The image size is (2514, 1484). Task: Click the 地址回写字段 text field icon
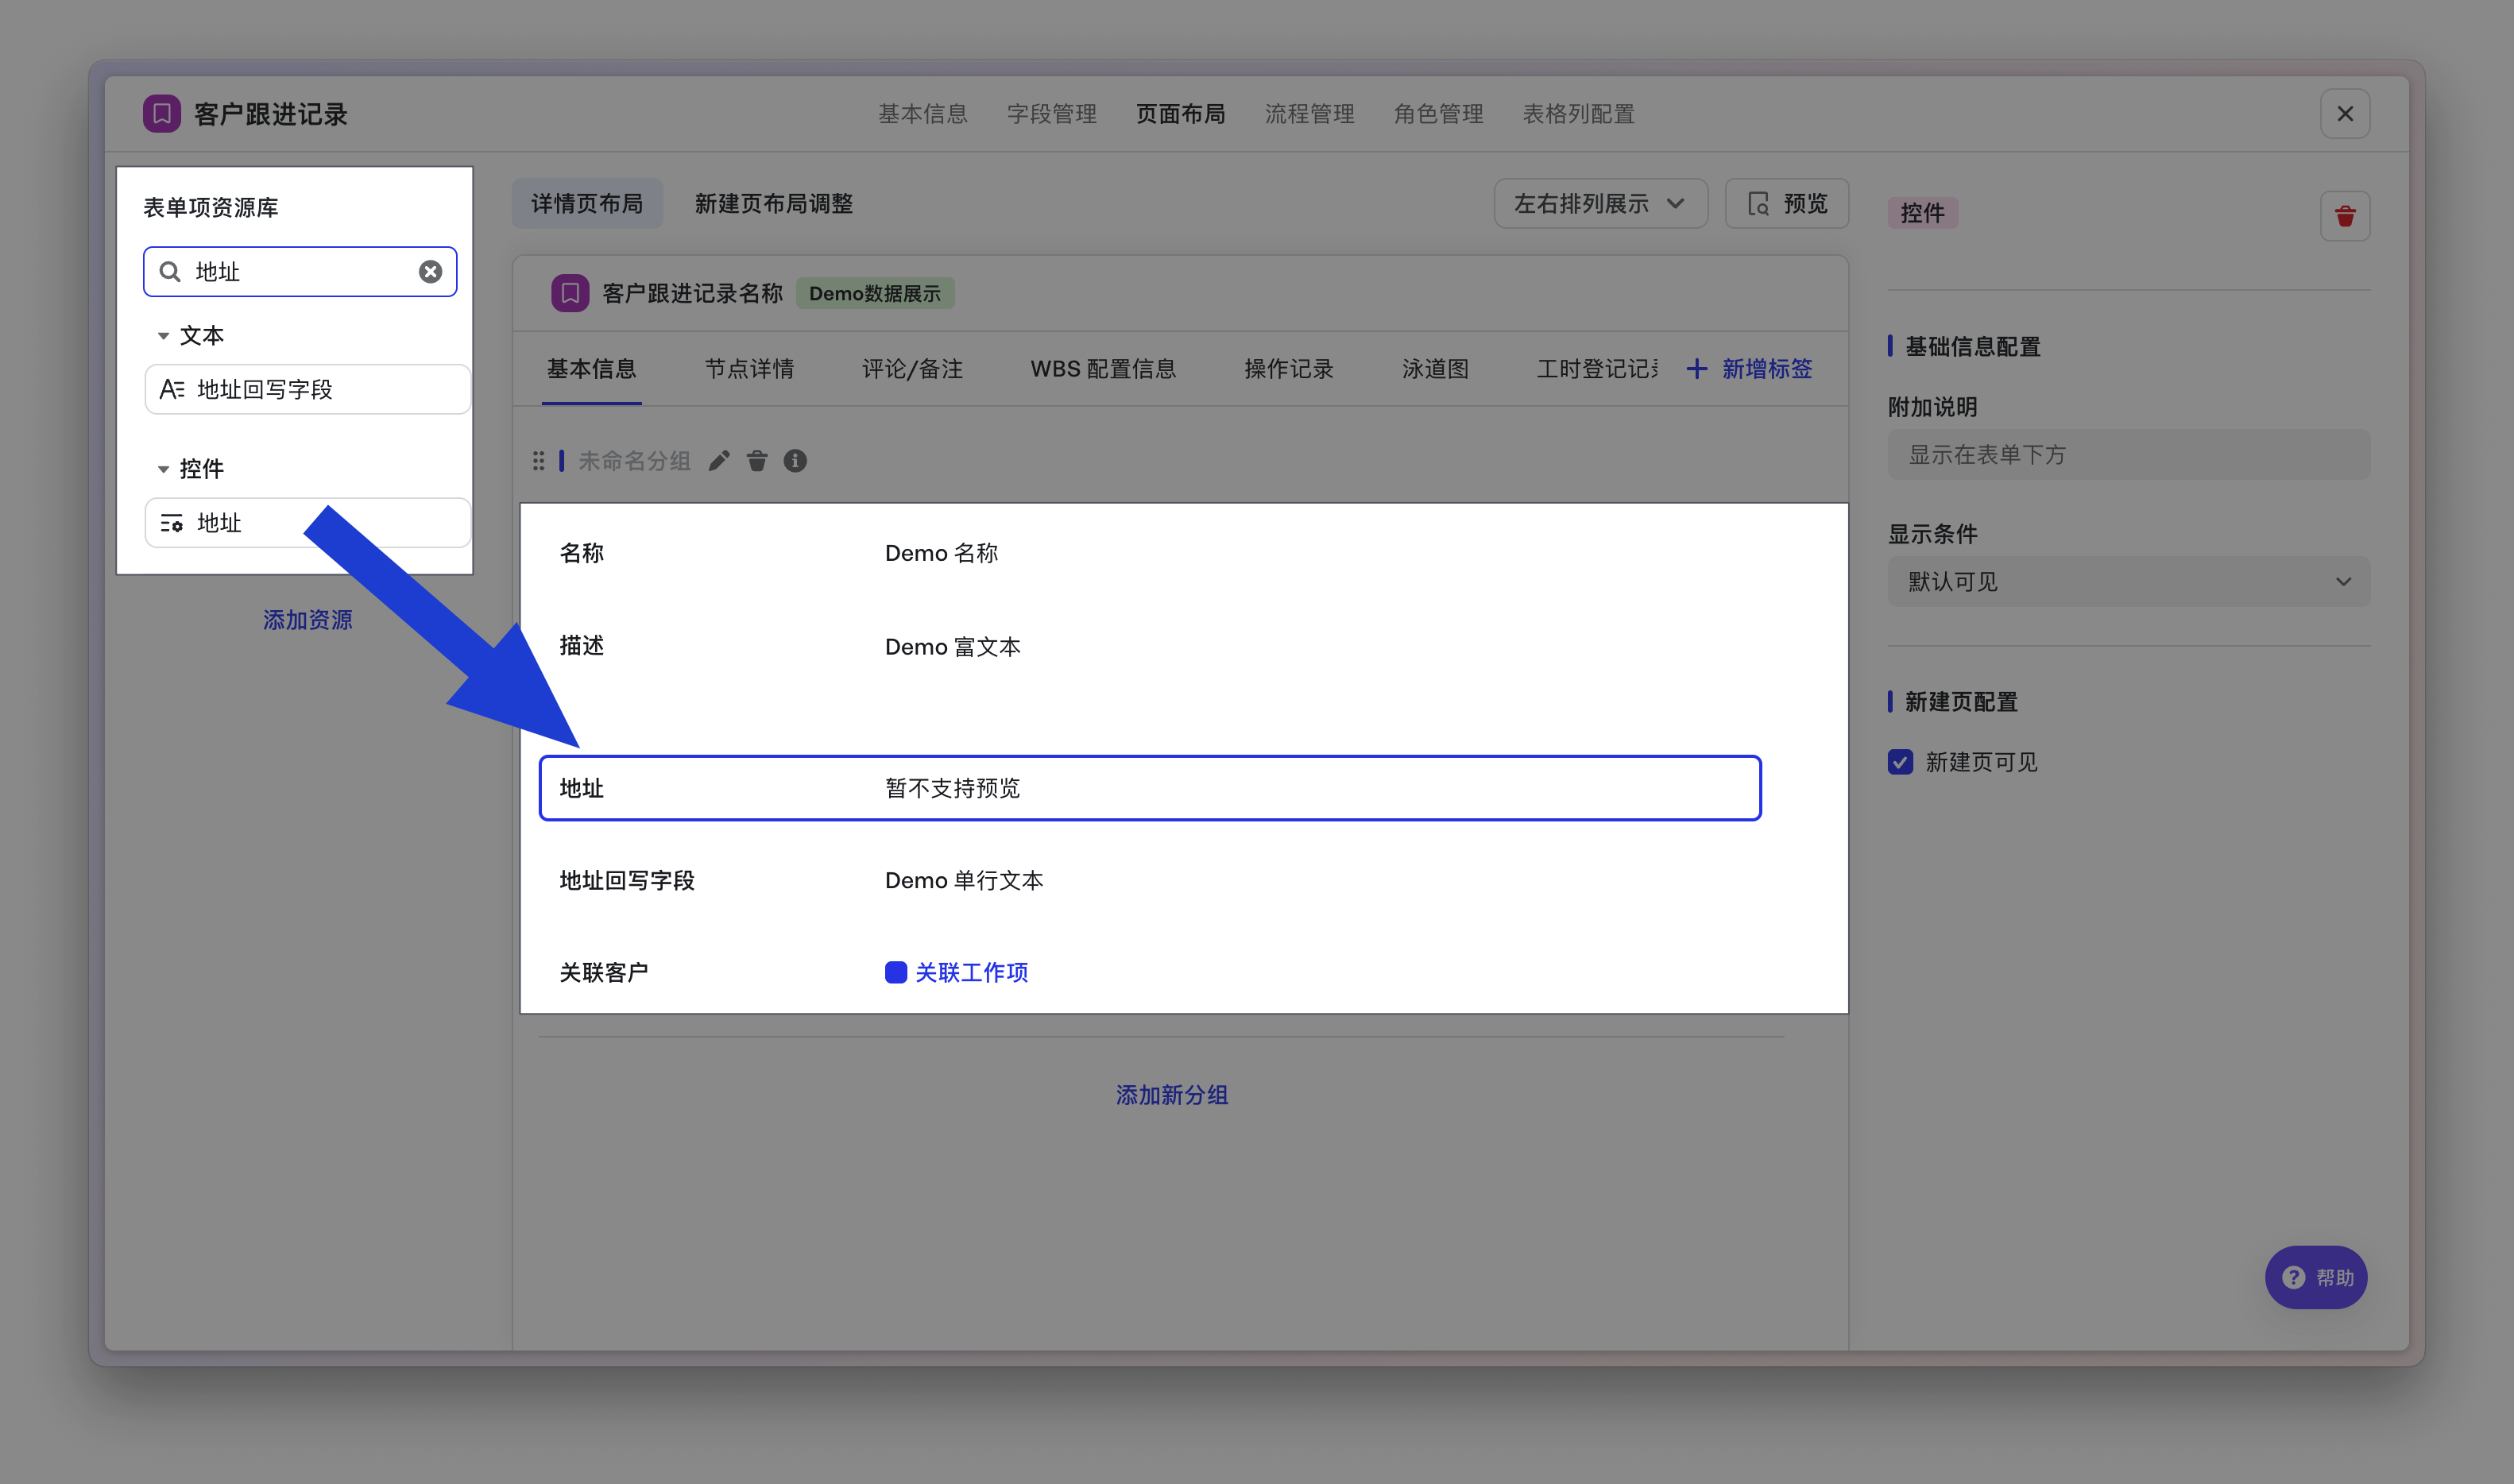tap(172, 389)
